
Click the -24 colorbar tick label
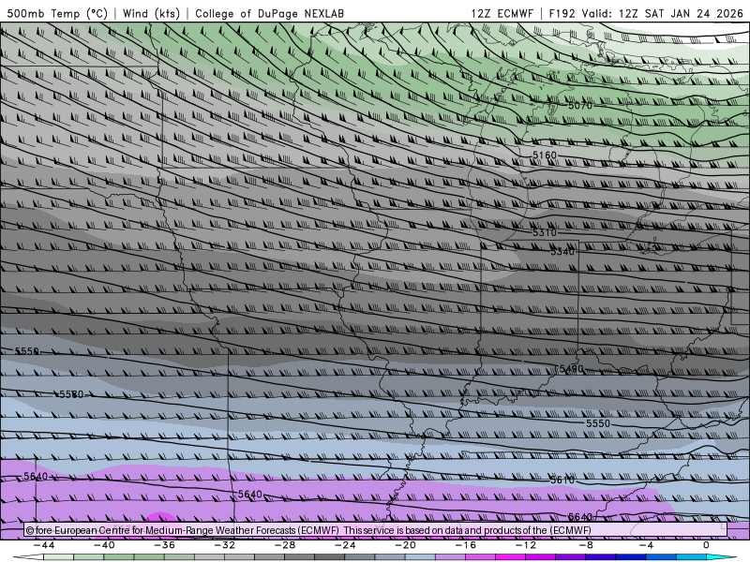tap(345, 545)
